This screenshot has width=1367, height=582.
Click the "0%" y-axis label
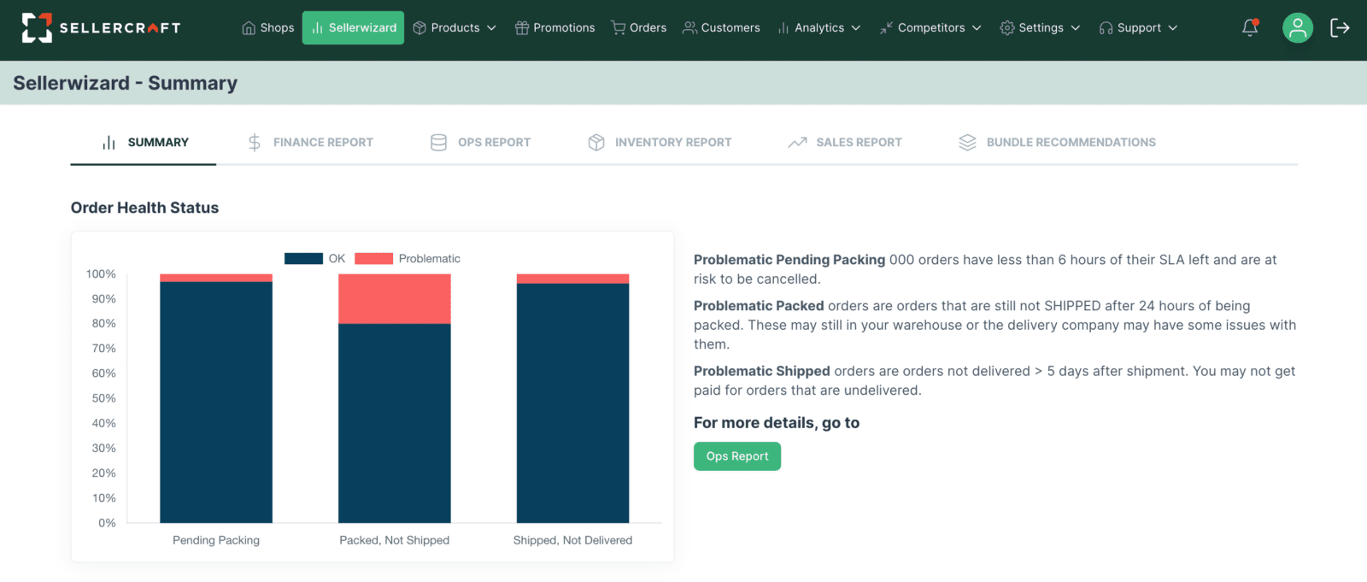coord(107,523)
